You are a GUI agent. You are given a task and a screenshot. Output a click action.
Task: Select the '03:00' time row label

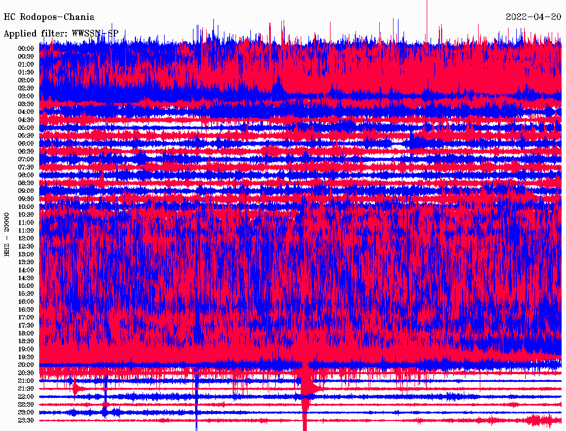tap(26, 96)
